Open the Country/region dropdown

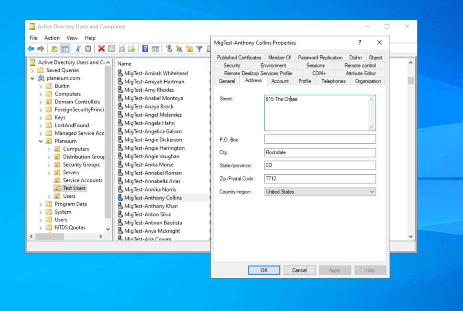coord(372,191)
